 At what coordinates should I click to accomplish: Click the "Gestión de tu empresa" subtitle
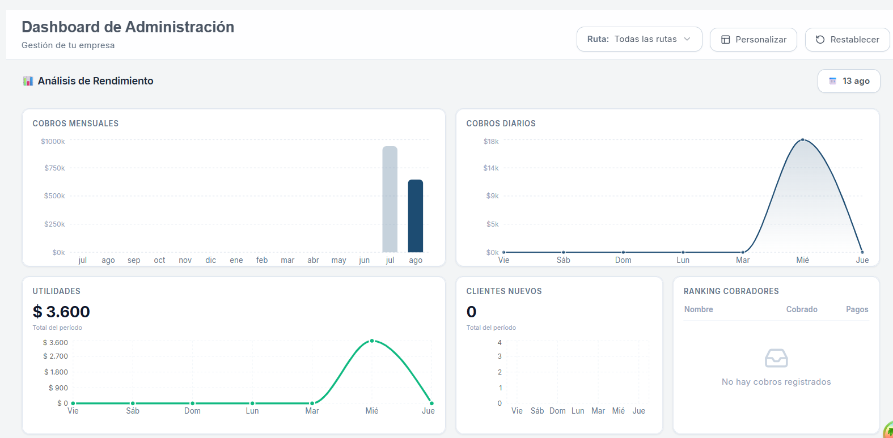pyautogui.click(x=68, y=45)
